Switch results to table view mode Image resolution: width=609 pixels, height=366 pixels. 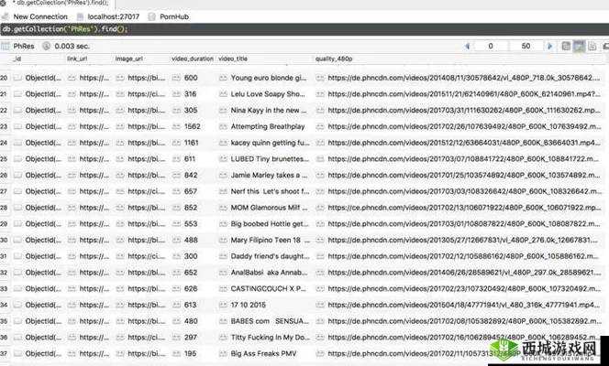coord(580,45)
